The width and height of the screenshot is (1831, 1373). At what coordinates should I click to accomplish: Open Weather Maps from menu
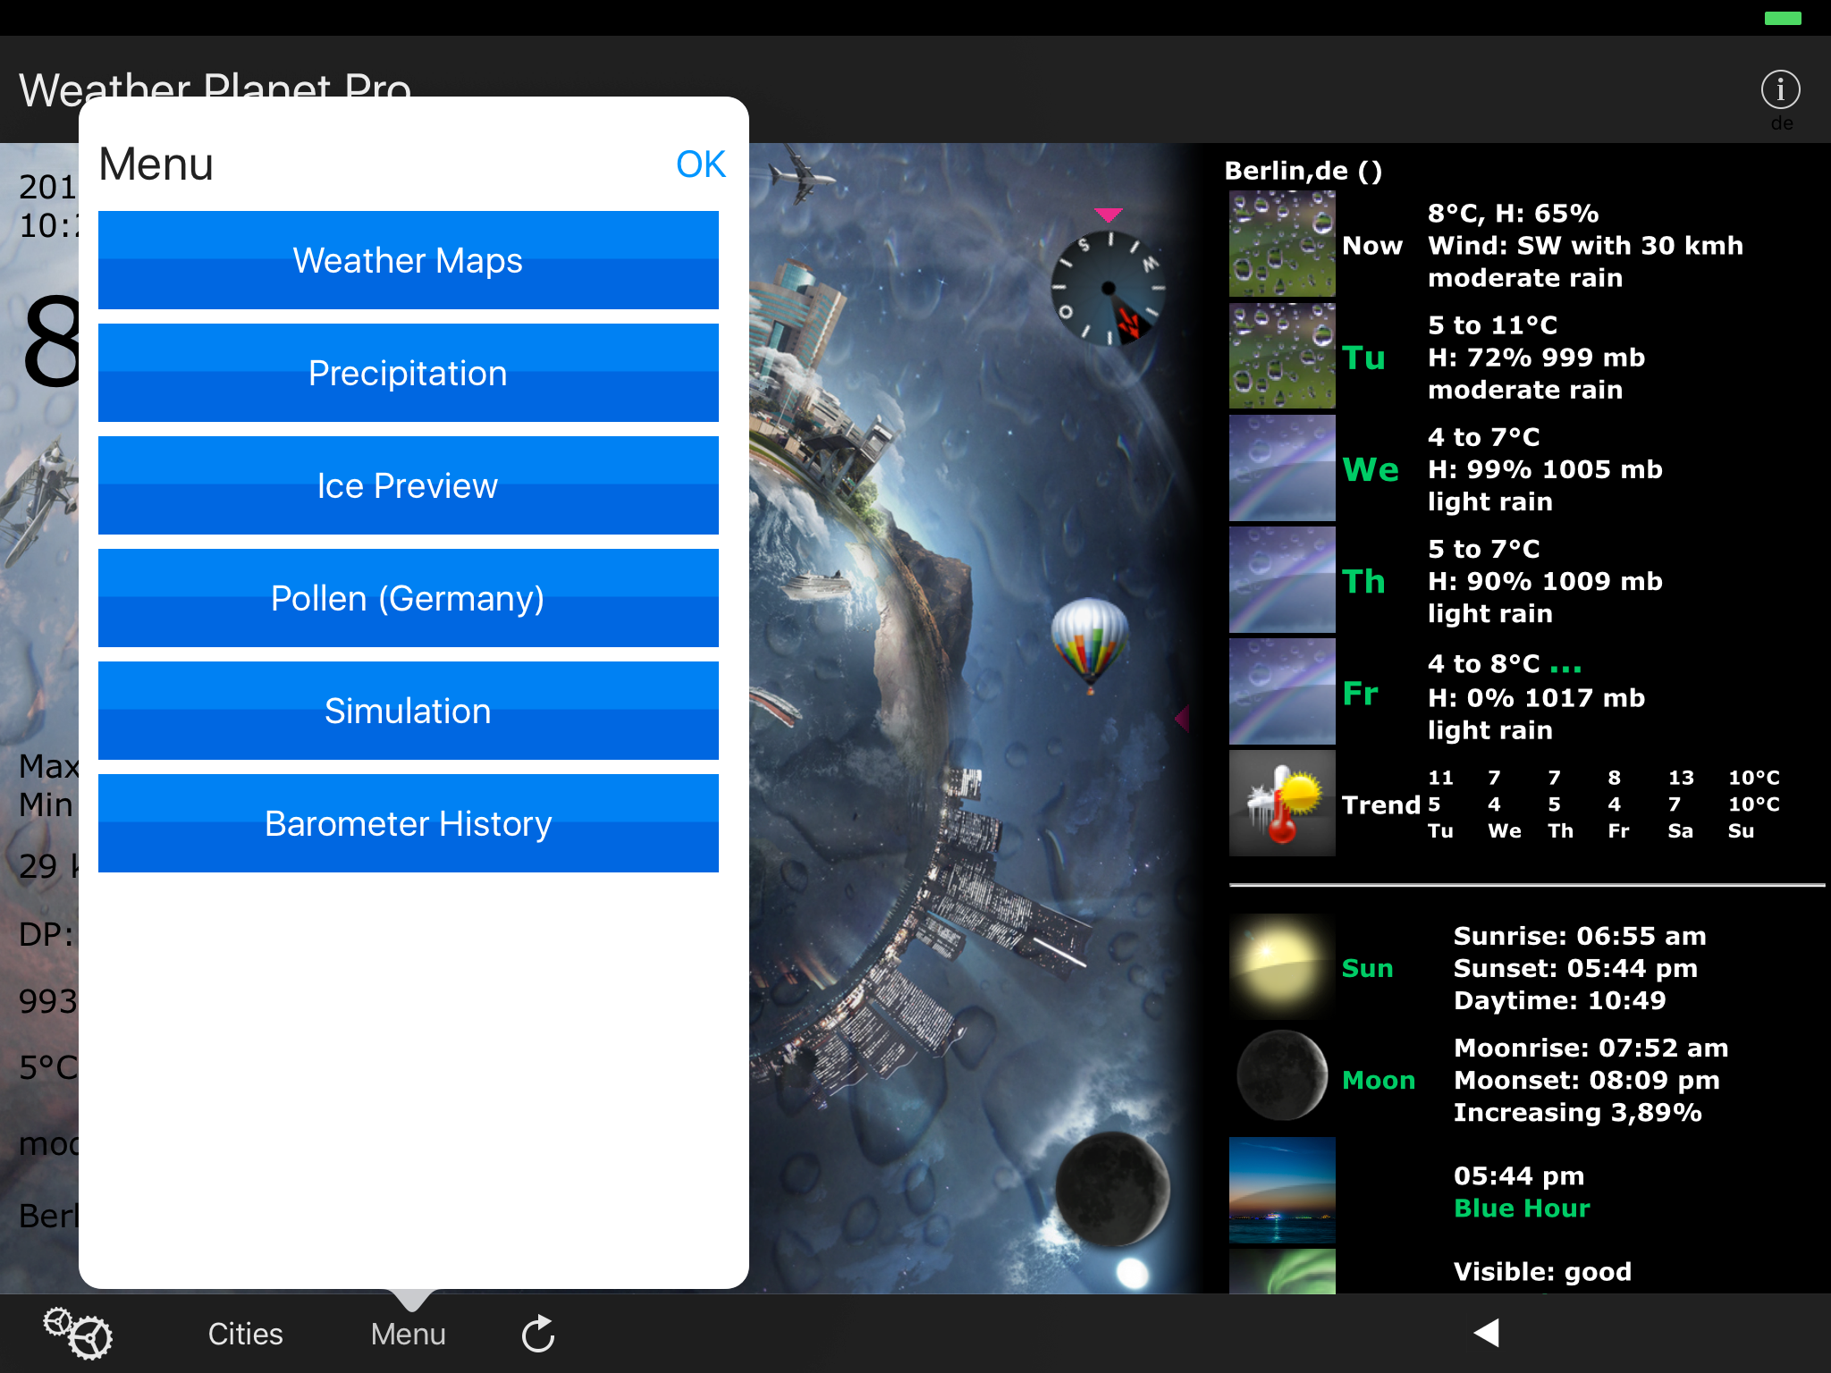coord(408,260)
